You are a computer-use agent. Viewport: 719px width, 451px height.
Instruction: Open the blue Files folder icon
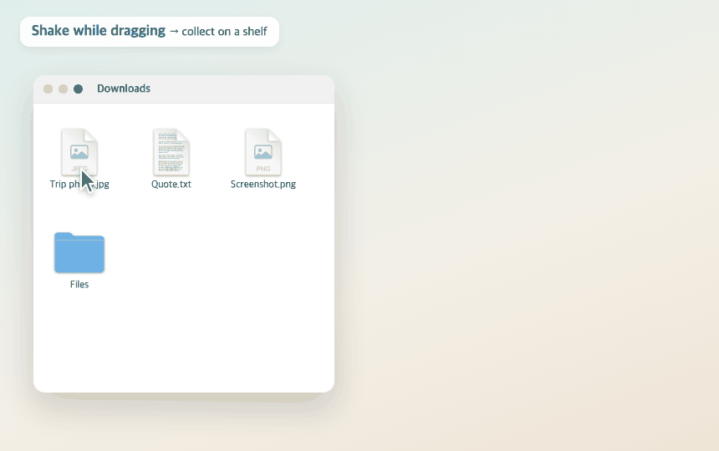[79, 253]
